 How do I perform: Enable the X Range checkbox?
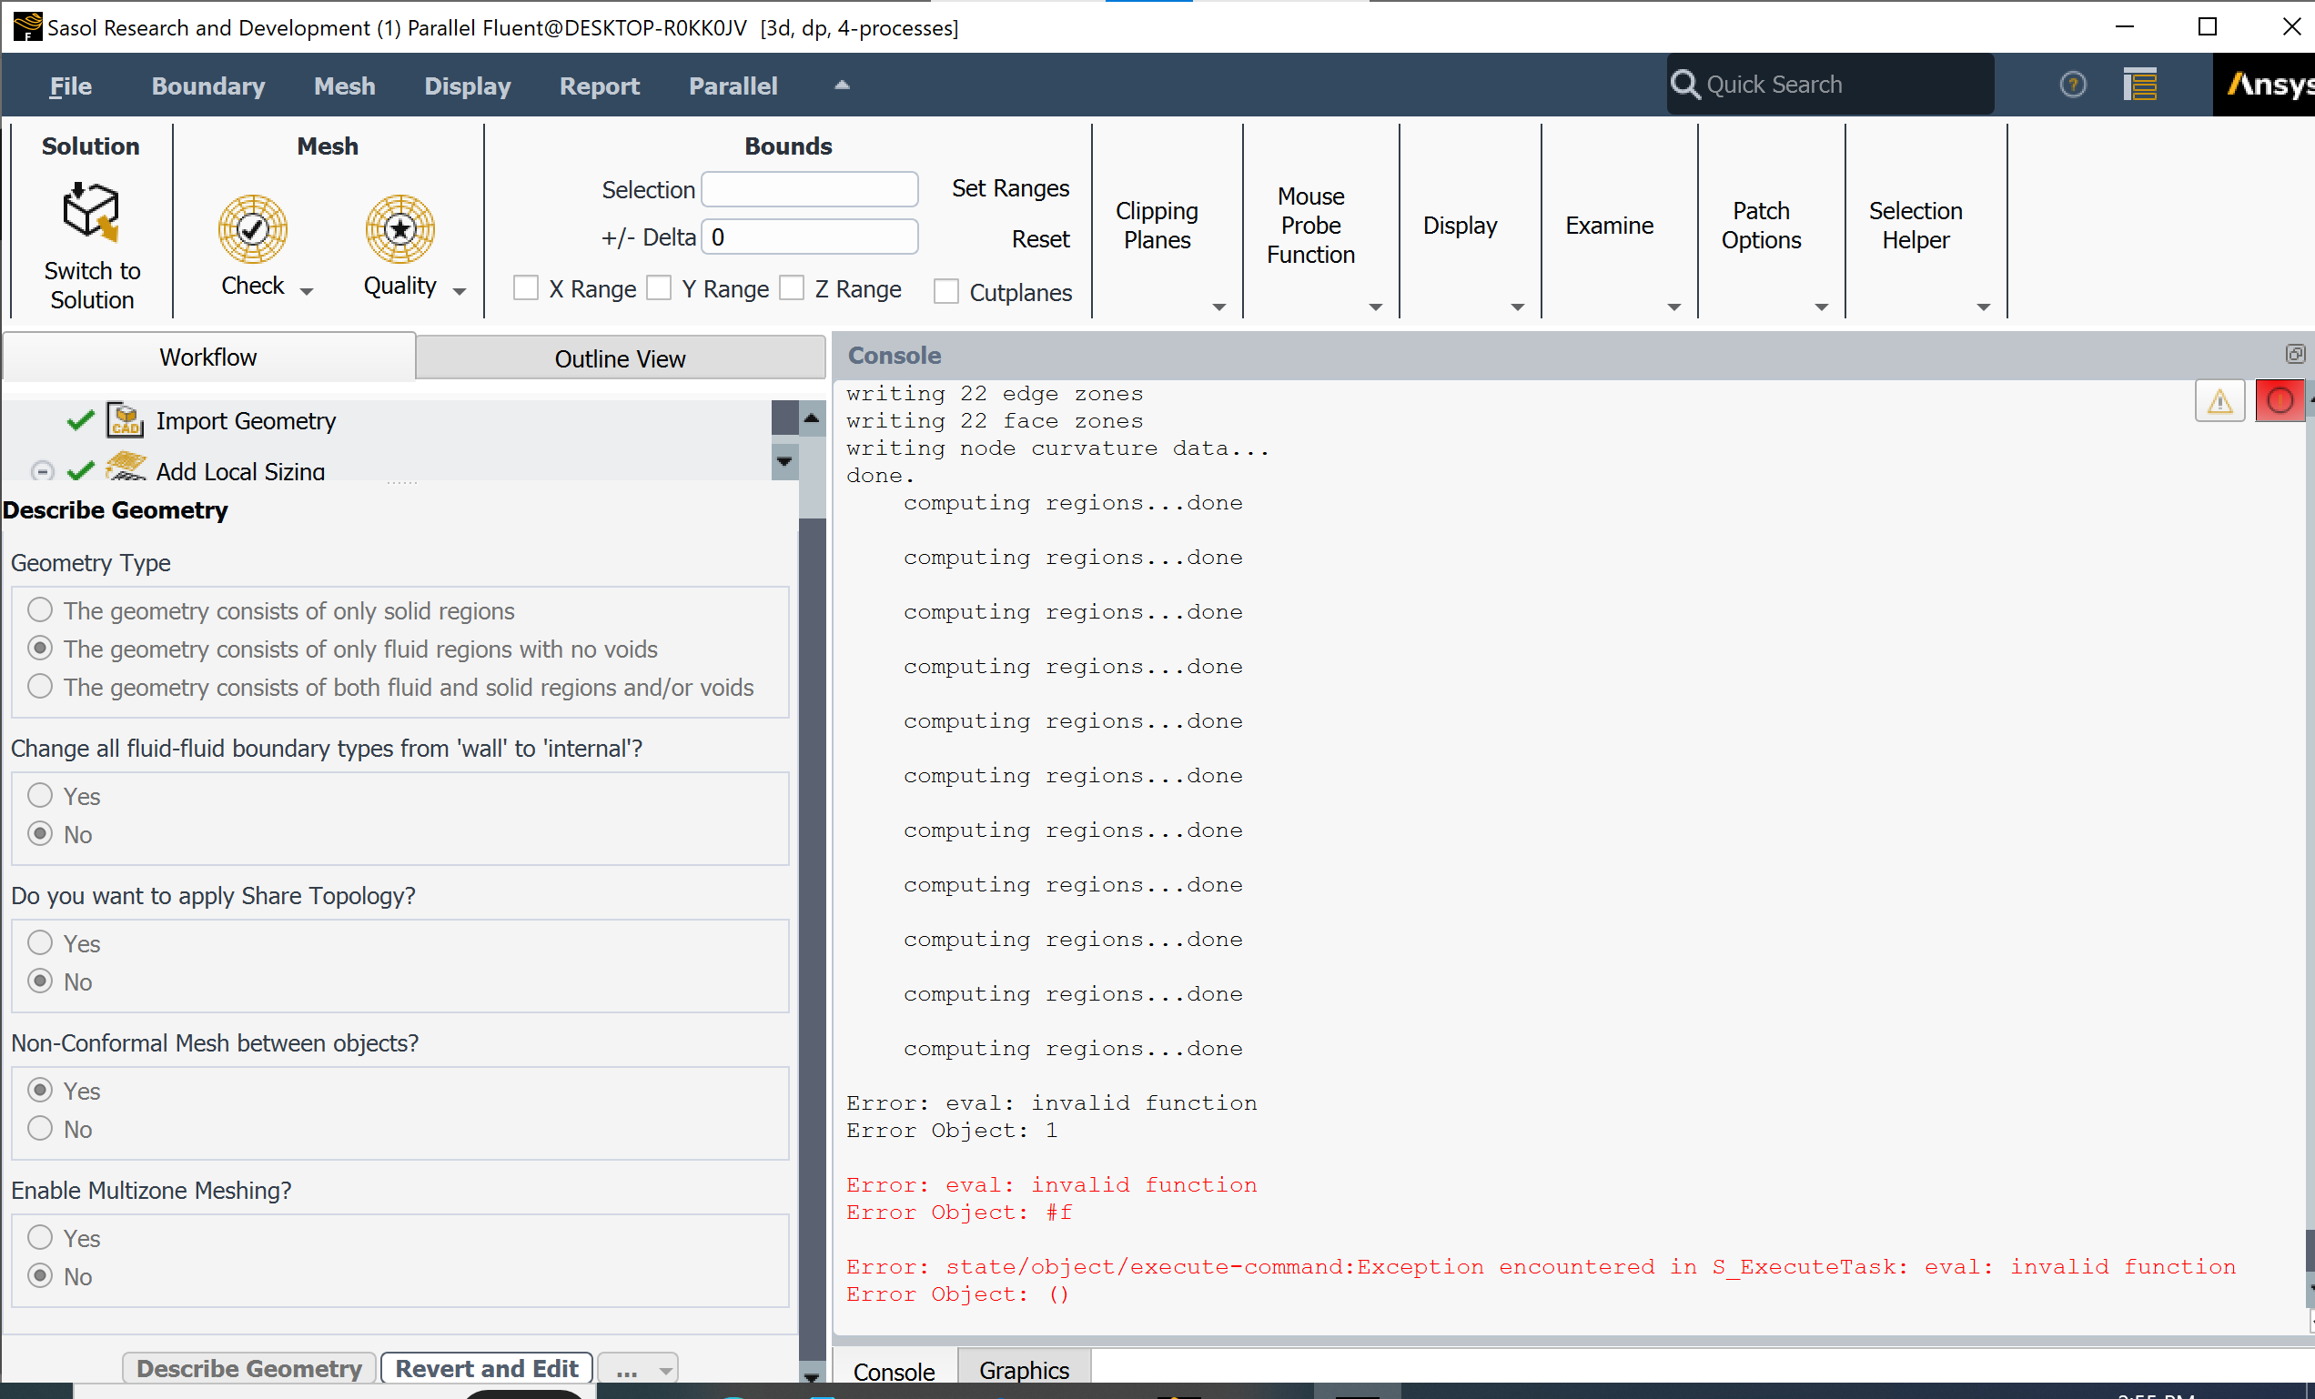tap(526, 288)
